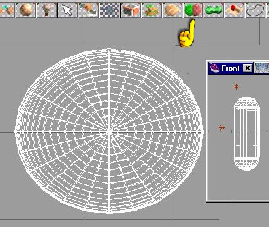Viewport: 269px width, 227px height.
Task: Select the orange diagonal arrow move tool
Action: point(89,10)
